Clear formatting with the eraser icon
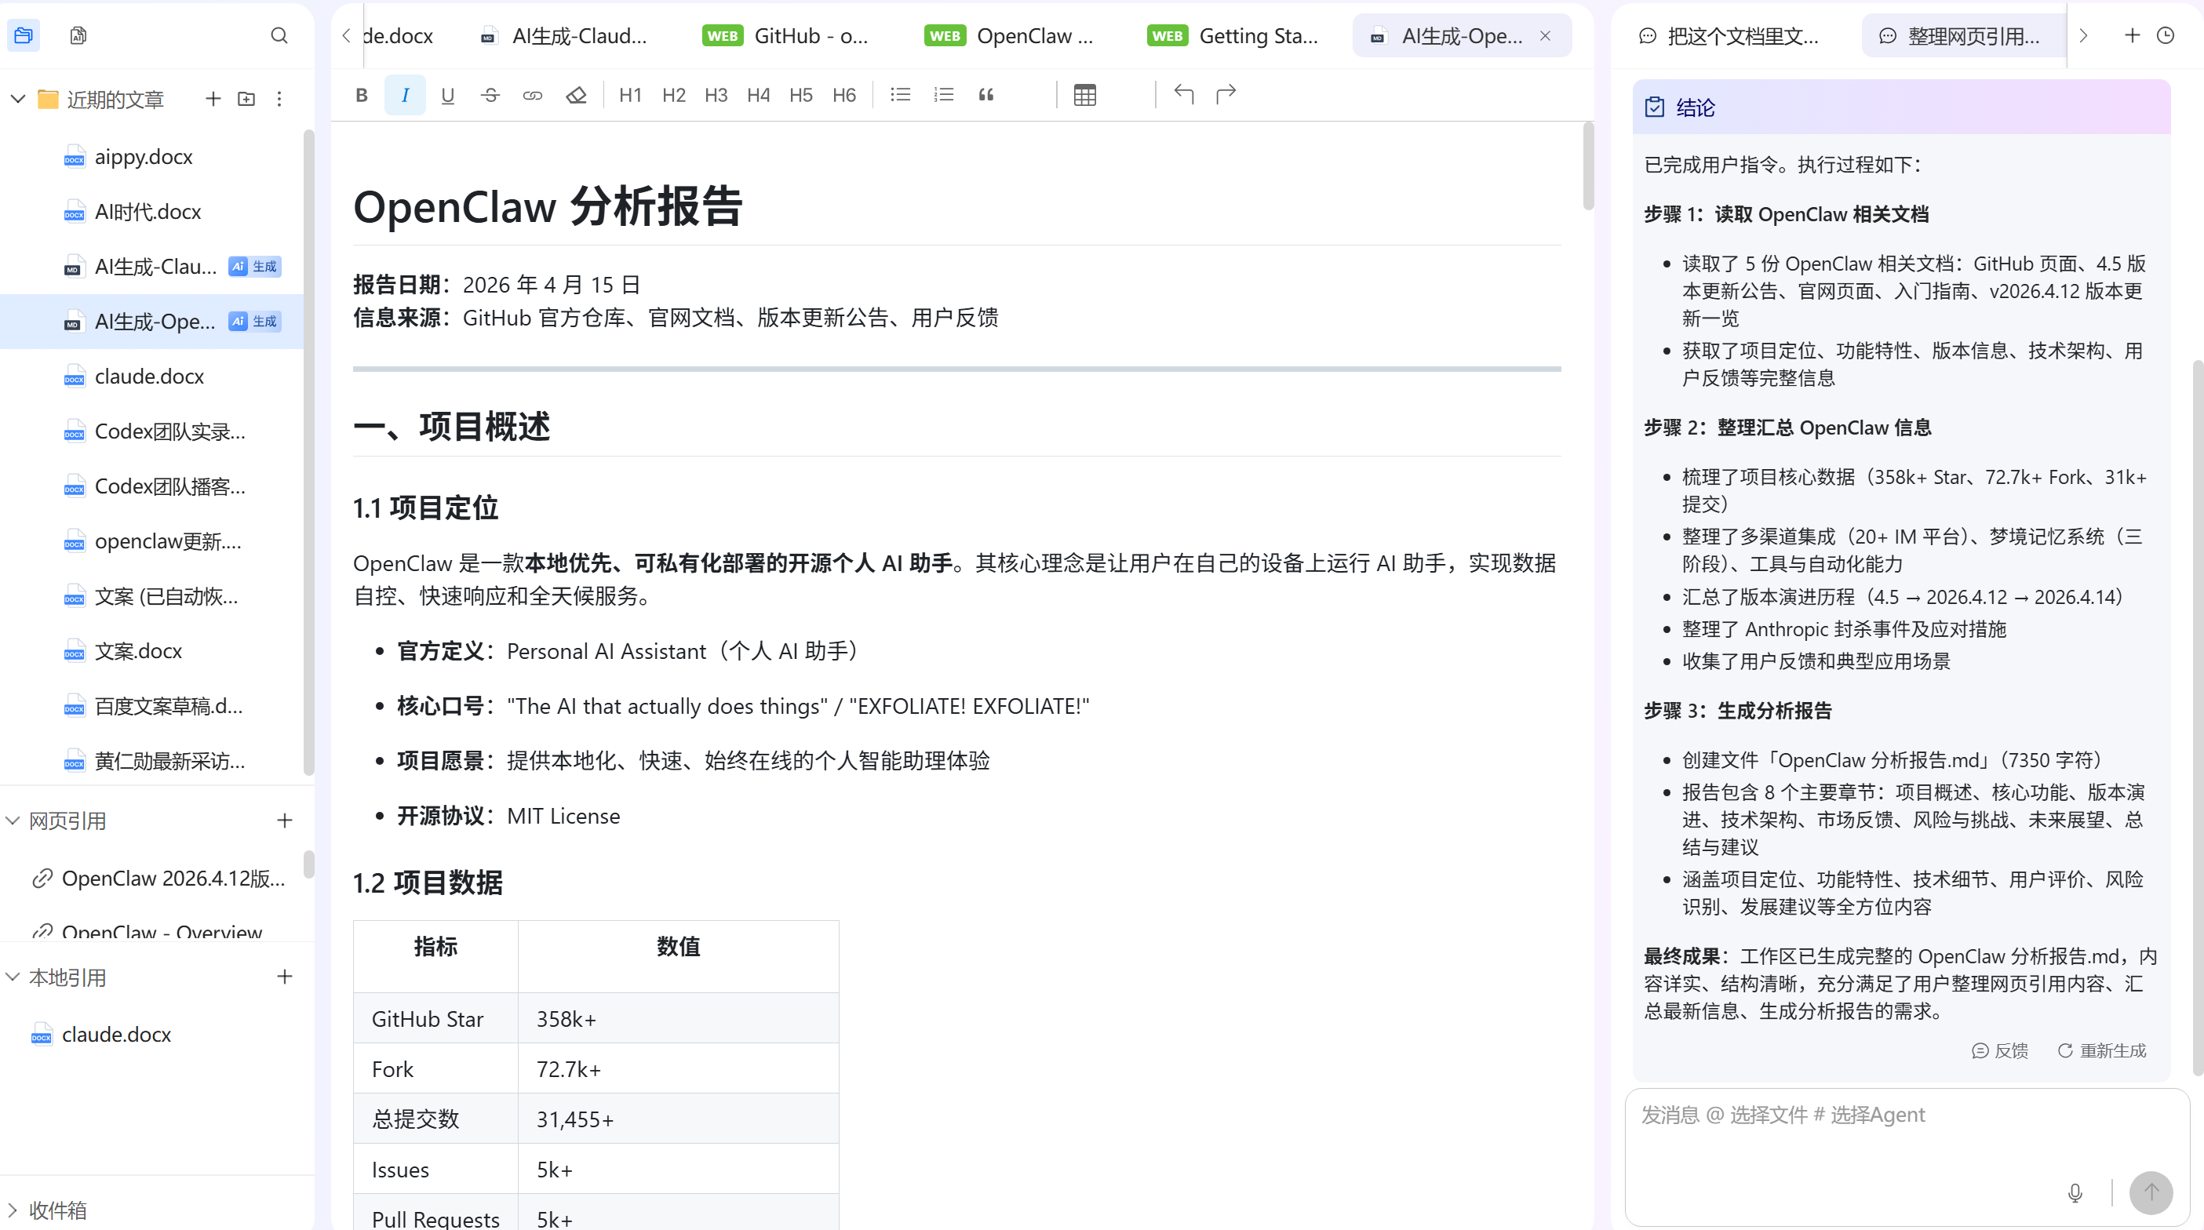The height and width of the screenshot is (1230, 2204). click(575, 95)
